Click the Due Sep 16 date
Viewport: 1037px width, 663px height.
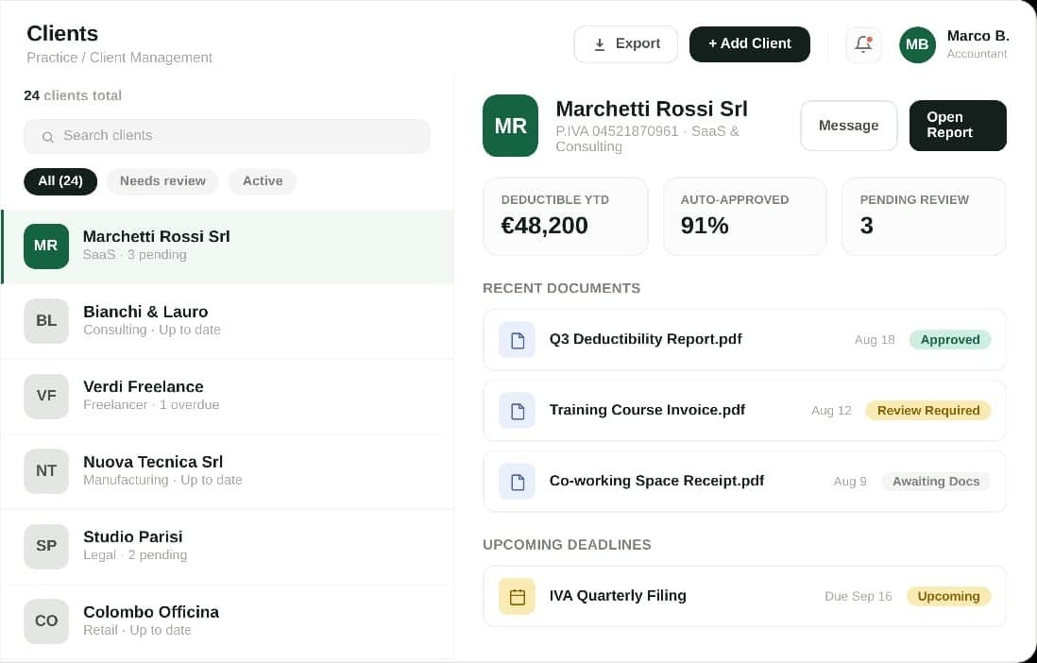858,597
